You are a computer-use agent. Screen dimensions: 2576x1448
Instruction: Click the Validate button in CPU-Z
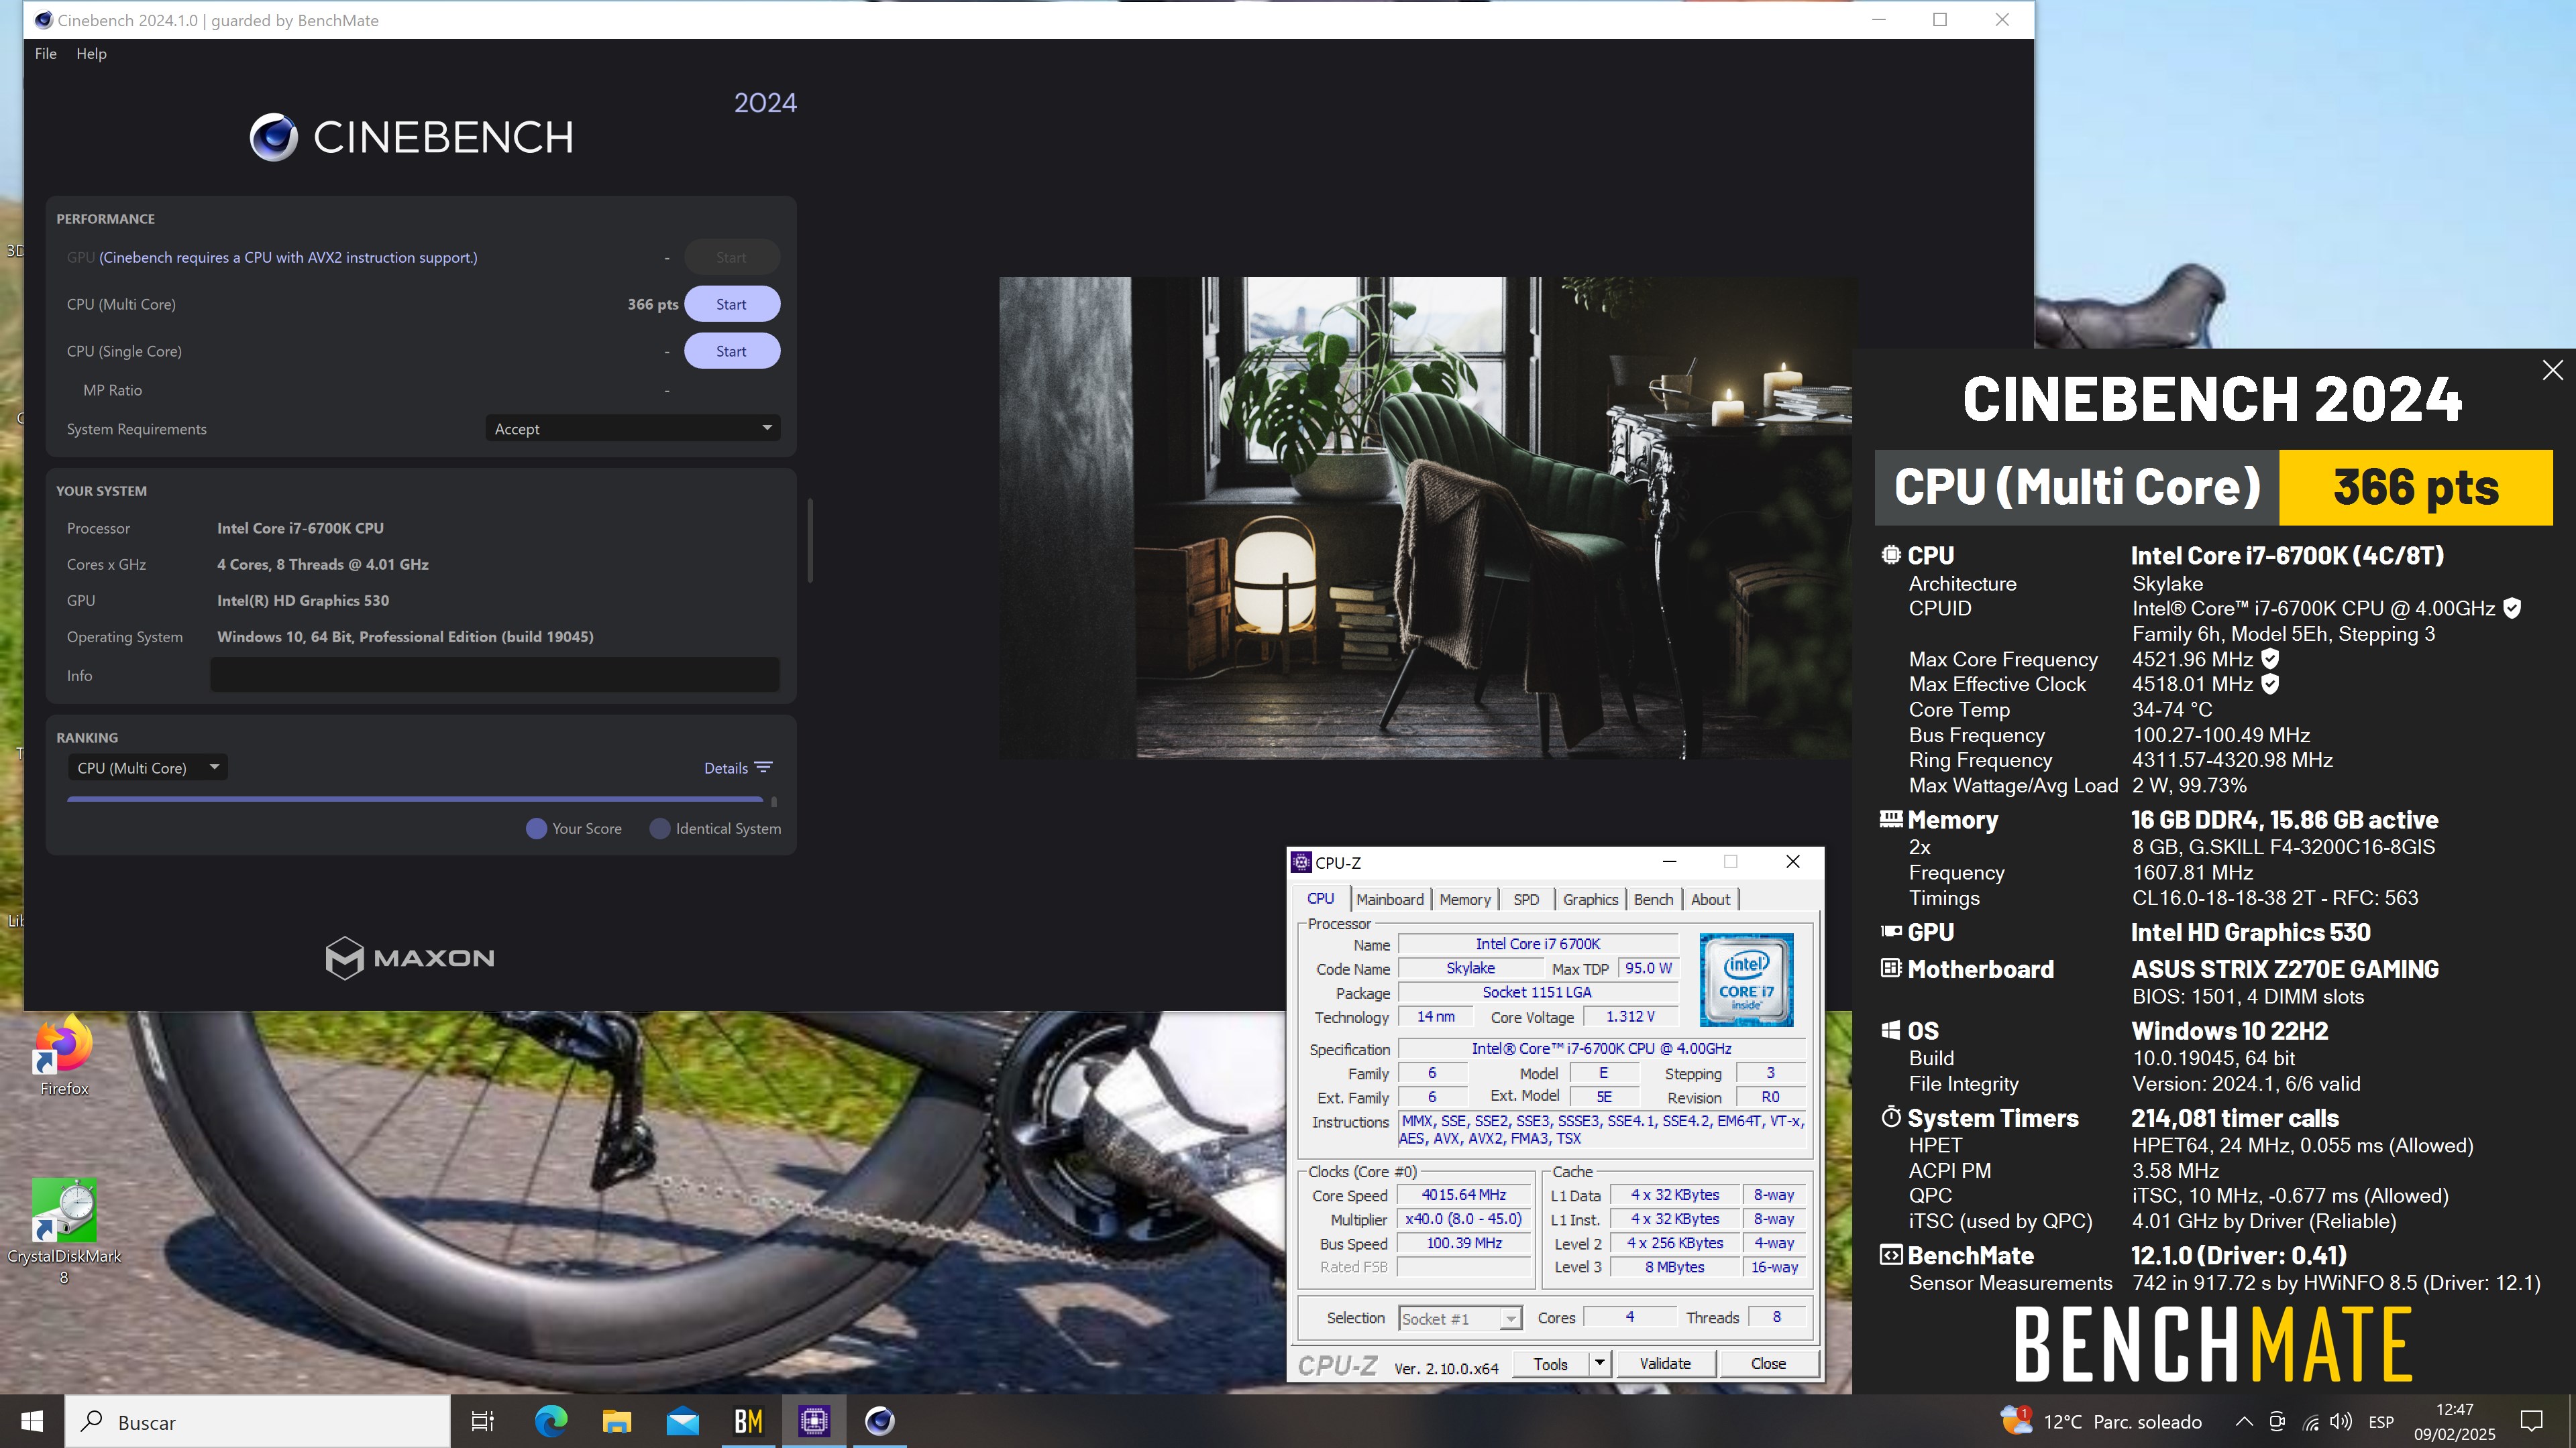click(1665, 1364)
